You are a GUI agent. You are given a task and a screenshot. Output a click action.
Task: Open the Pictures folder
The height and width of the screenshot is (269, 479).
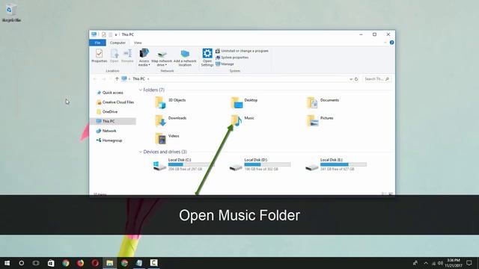click(x=320, y=120)
